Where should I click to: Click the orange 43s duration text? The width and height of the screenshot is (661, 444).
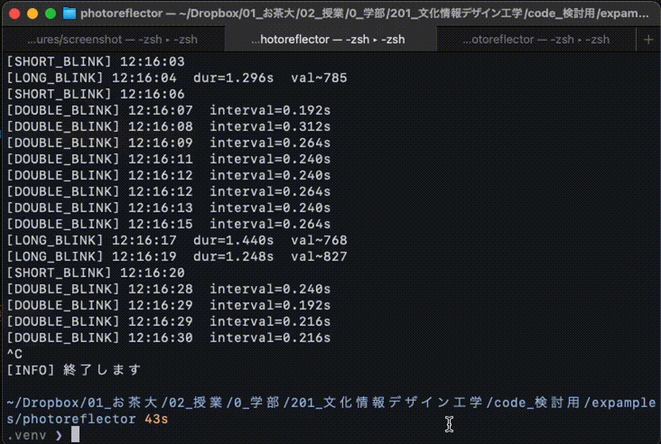point(157,419)
